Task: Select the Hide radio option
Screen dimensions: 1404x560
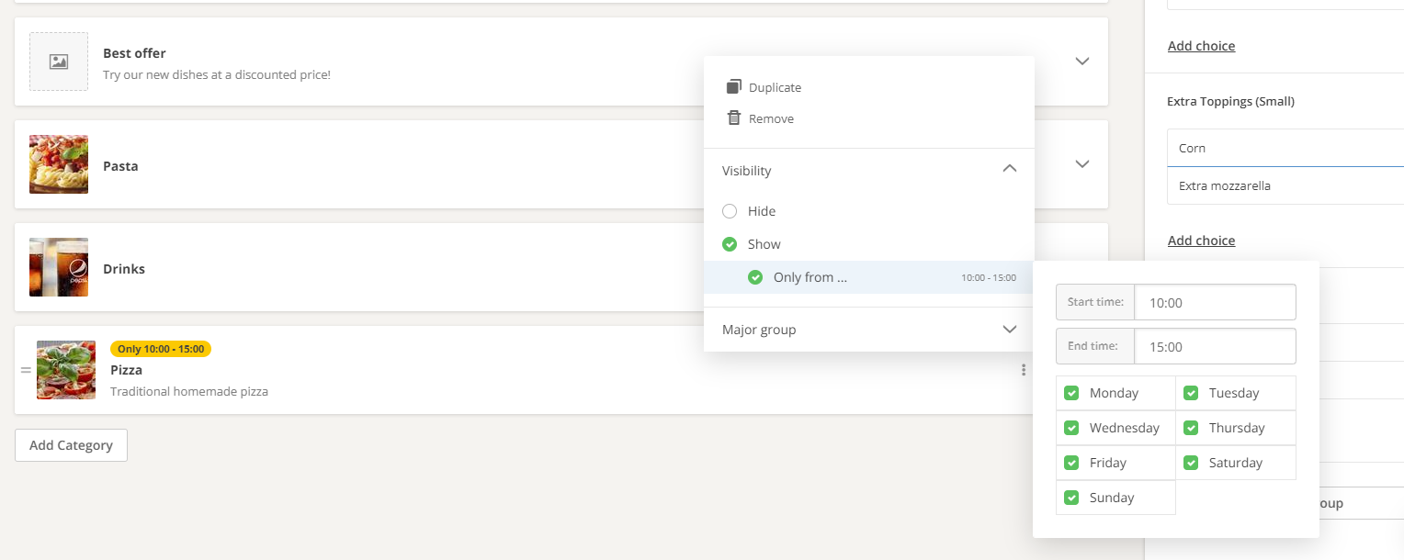Action: pos(730,211)
